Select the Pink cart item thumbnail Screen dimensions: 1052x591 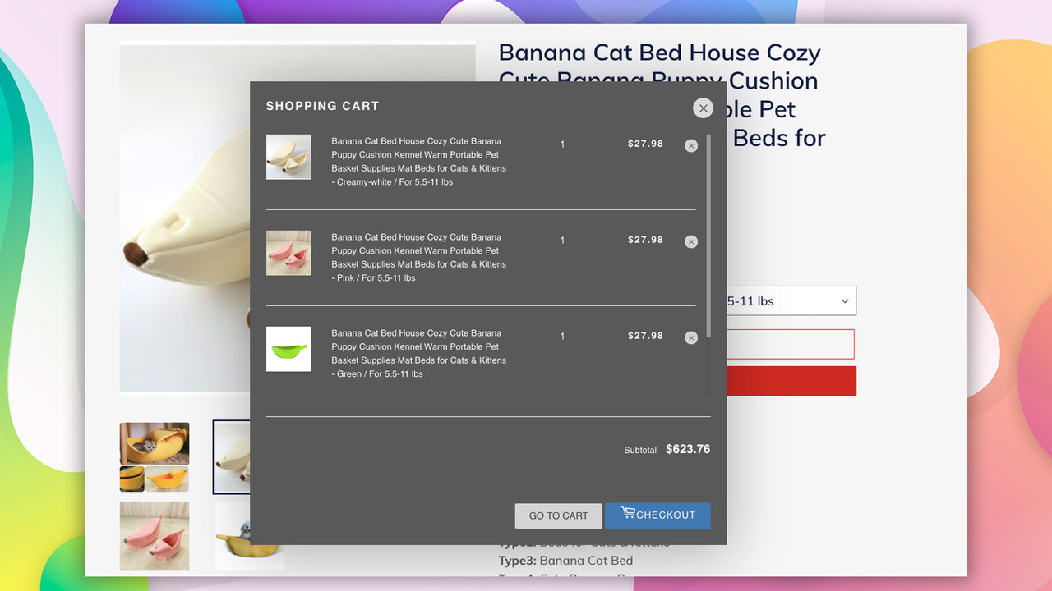click(288, 252)
